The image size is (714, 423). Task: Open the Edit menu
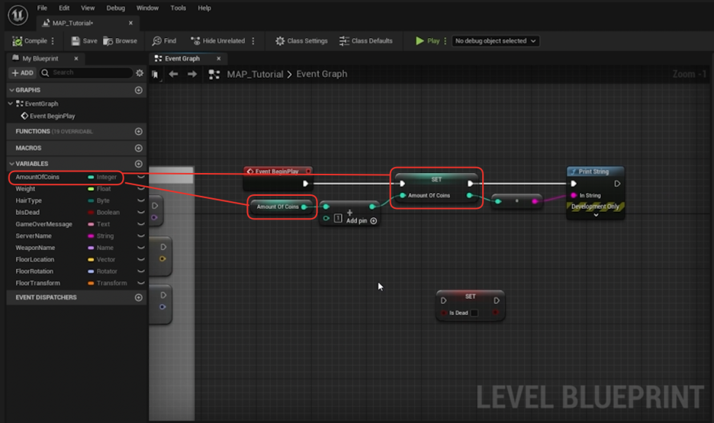point(64,8)
